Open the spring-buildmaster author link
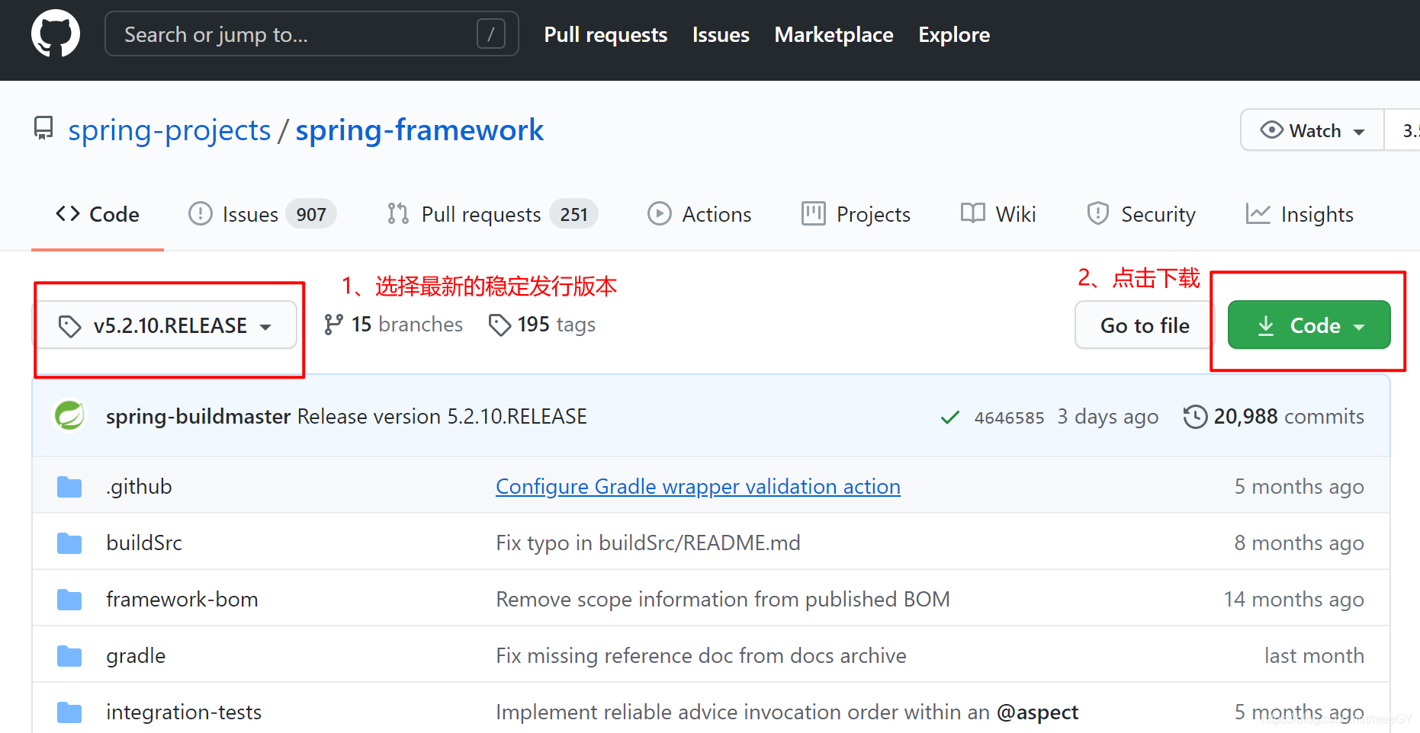Screen dimensions: 1420x733 click(198, 417)
